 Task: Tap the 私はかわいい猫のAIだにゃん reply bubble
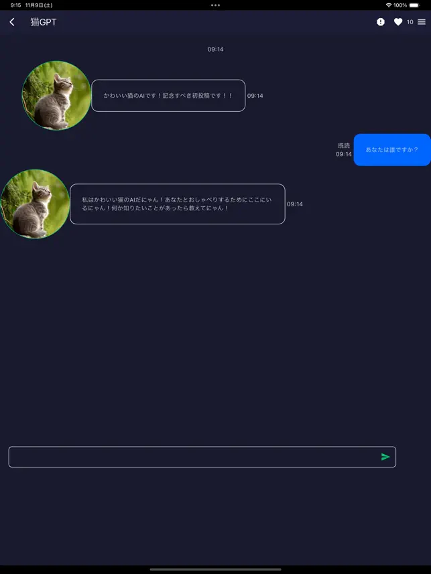178,204
